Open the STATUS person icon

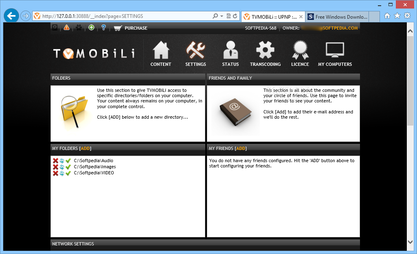pyautogui.click(x=230, y=50)
